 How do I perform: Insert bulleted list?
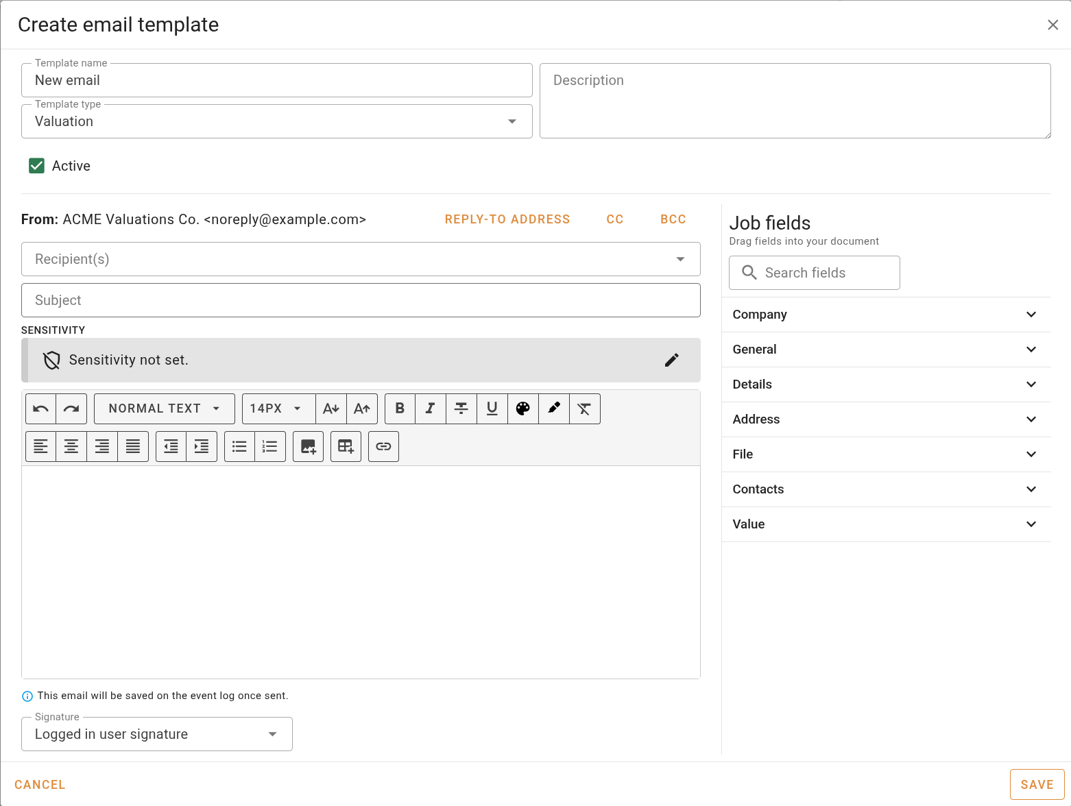coord(239,446)
